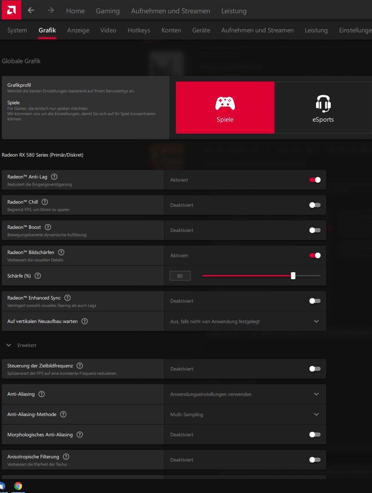Viewport: 372px width, 493px height.
Task: Click the forward navigation arrow
Action: (51, 10)
